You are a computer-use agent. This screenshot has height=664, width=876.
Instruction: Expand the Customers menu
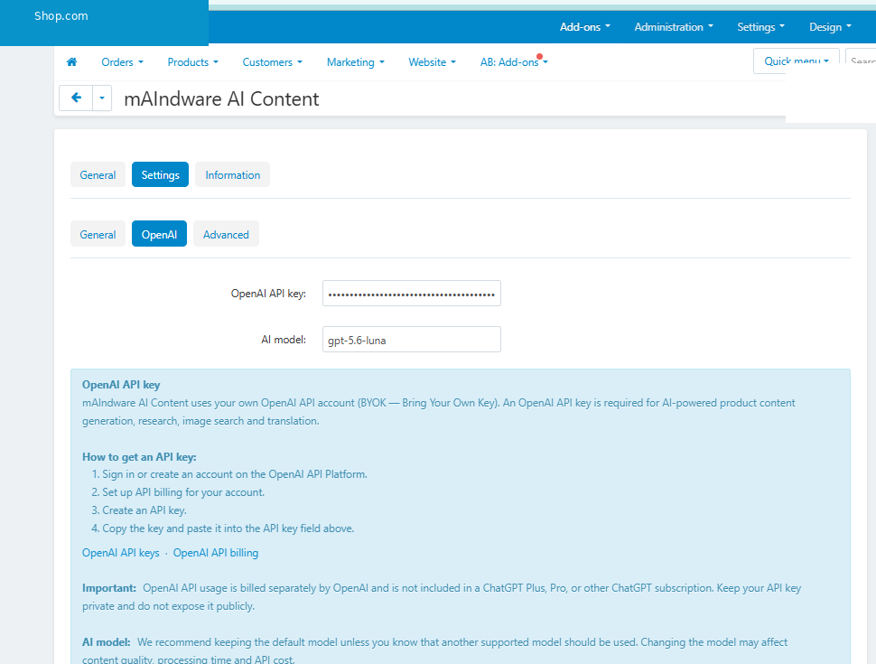pyautogui.click(x=272, y=62)
